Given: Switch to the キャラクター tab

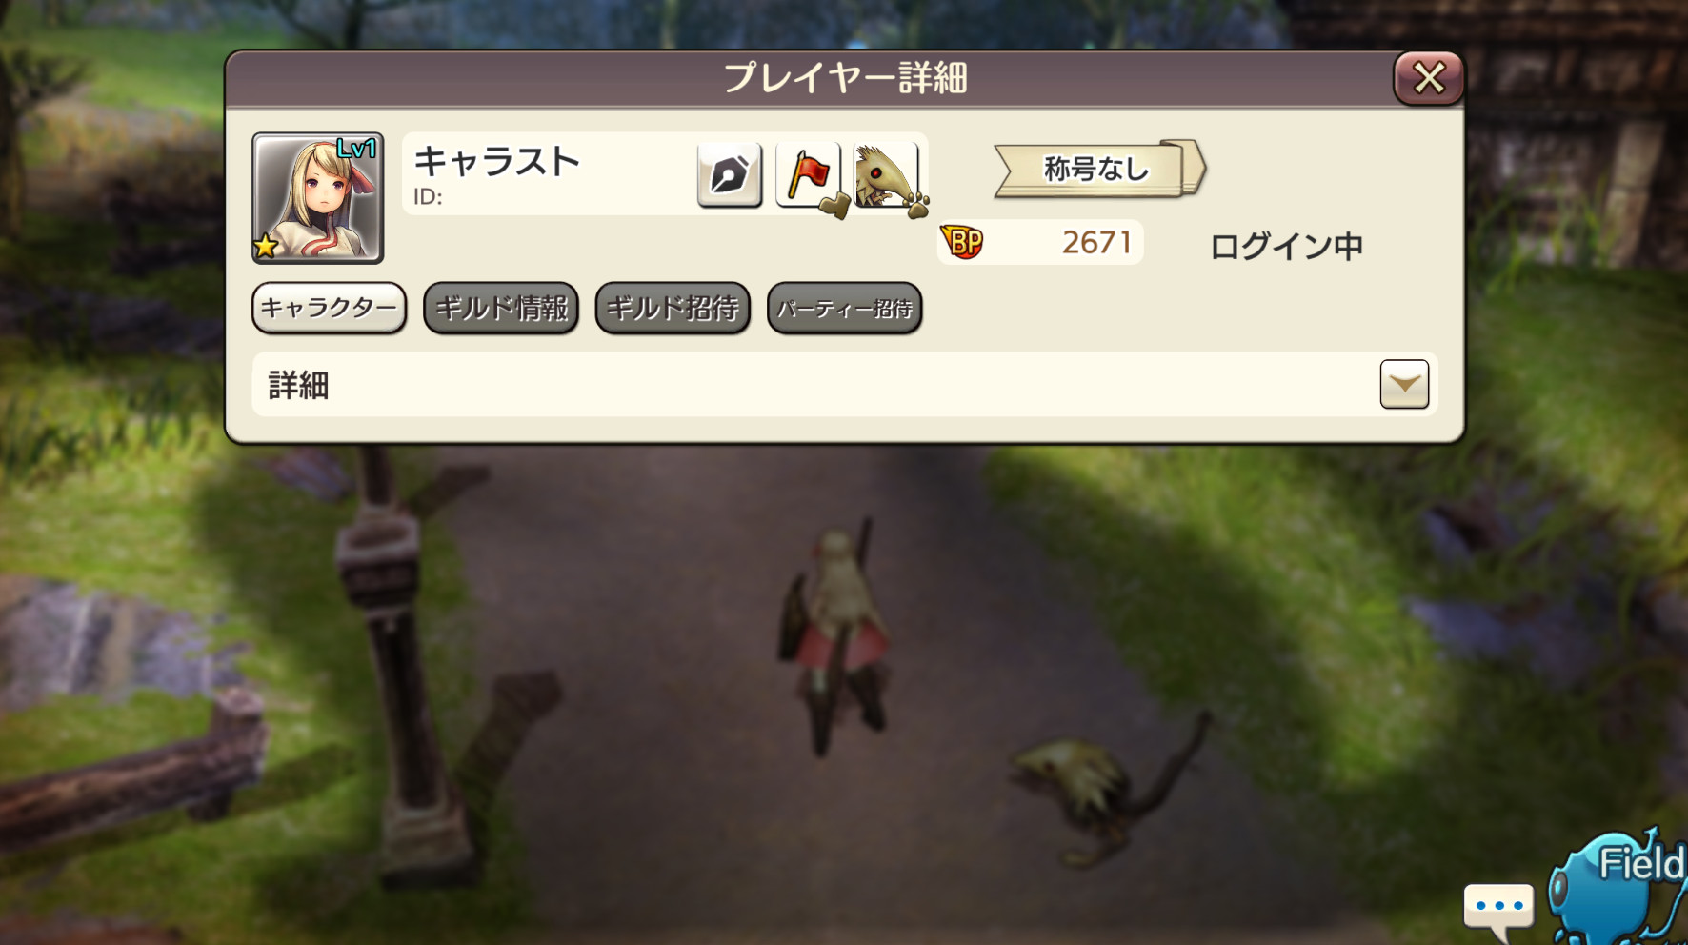Looking at the screenshot, I should coord(329,308).
